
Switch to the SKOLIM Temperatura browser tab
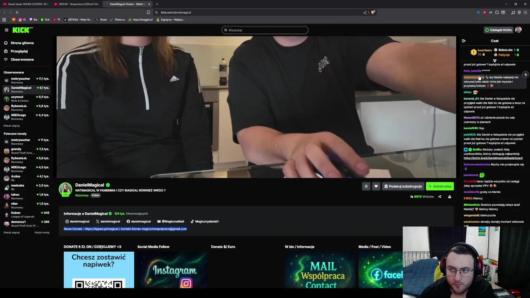[77, 4]
